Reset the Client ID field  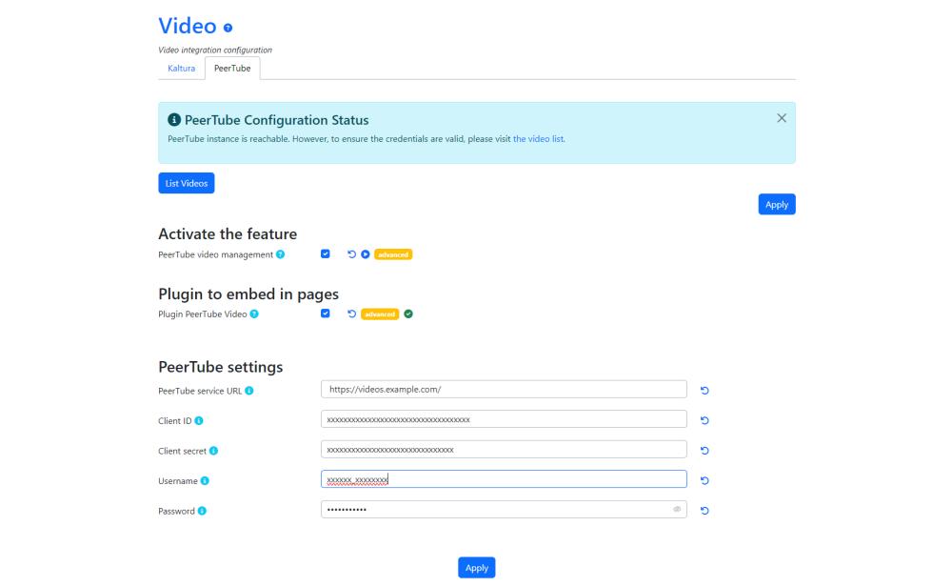click(x=704, y=420)
